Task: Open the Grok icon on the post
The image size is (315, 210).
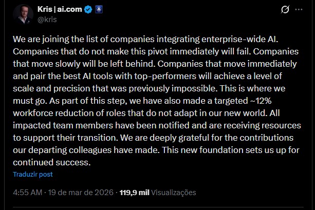Action: click(285, 10)
